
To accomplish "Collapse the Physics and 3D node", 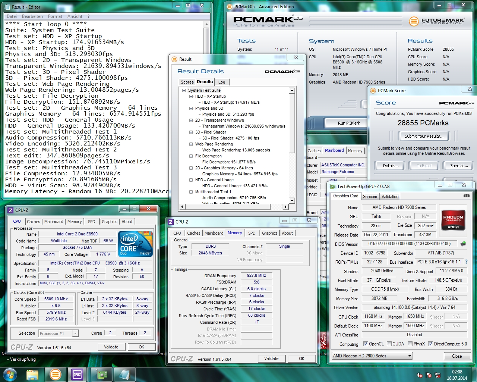I will (x=191, y=108).
